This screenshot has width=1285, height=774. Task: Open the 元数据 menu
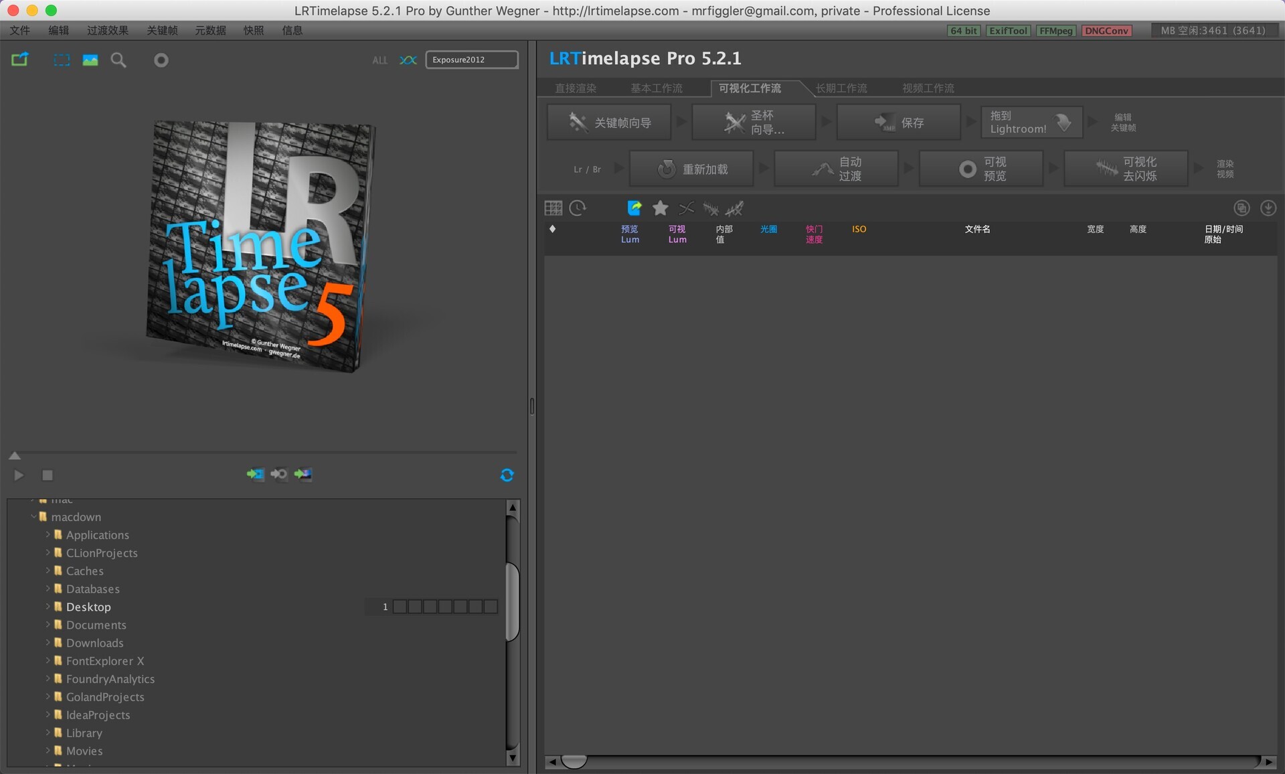tap(211, 31)
